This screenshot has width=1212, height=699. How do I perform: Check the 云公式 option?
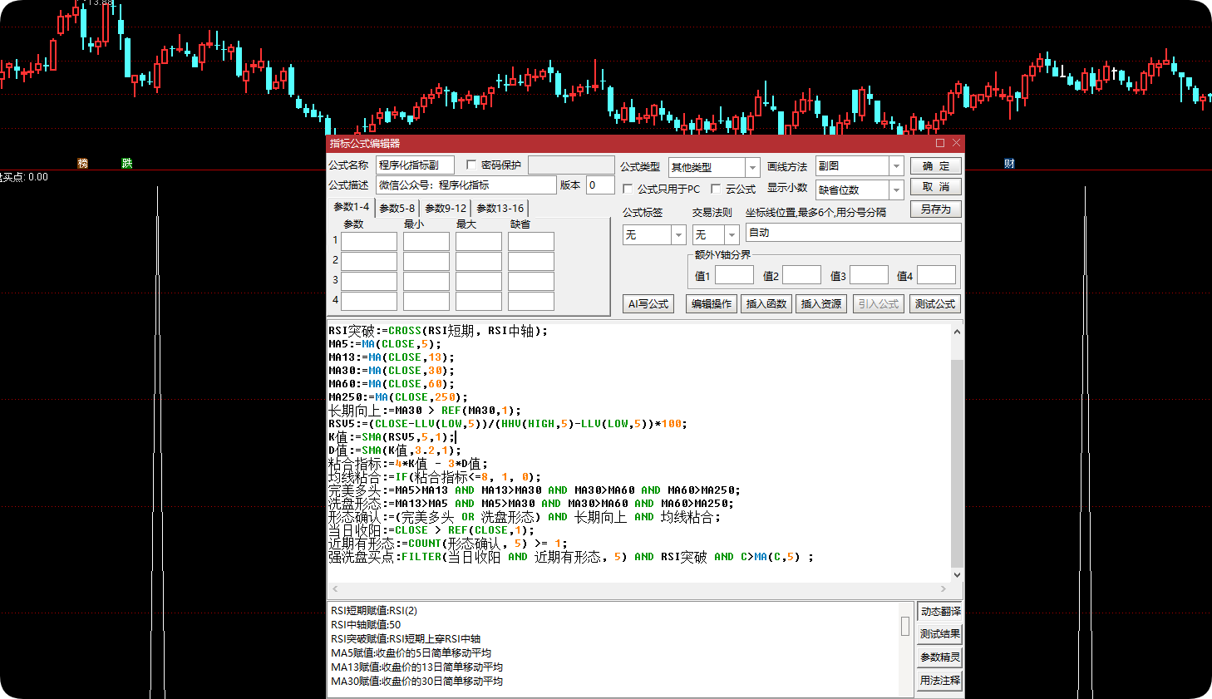pyautogui.click(x=716, y=189)
